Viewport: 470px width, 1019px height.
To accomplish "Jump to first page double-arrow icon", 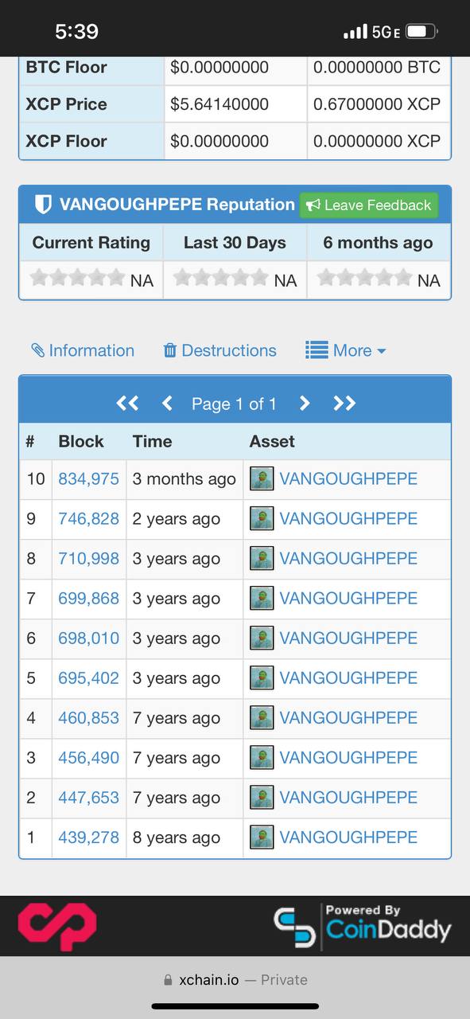I will 127,404.
